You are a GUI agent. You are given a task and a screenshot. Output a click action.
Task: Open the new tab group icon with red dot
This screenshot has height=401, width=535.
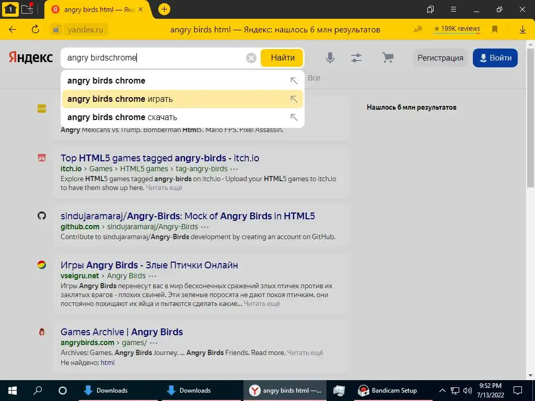(27, 8)
